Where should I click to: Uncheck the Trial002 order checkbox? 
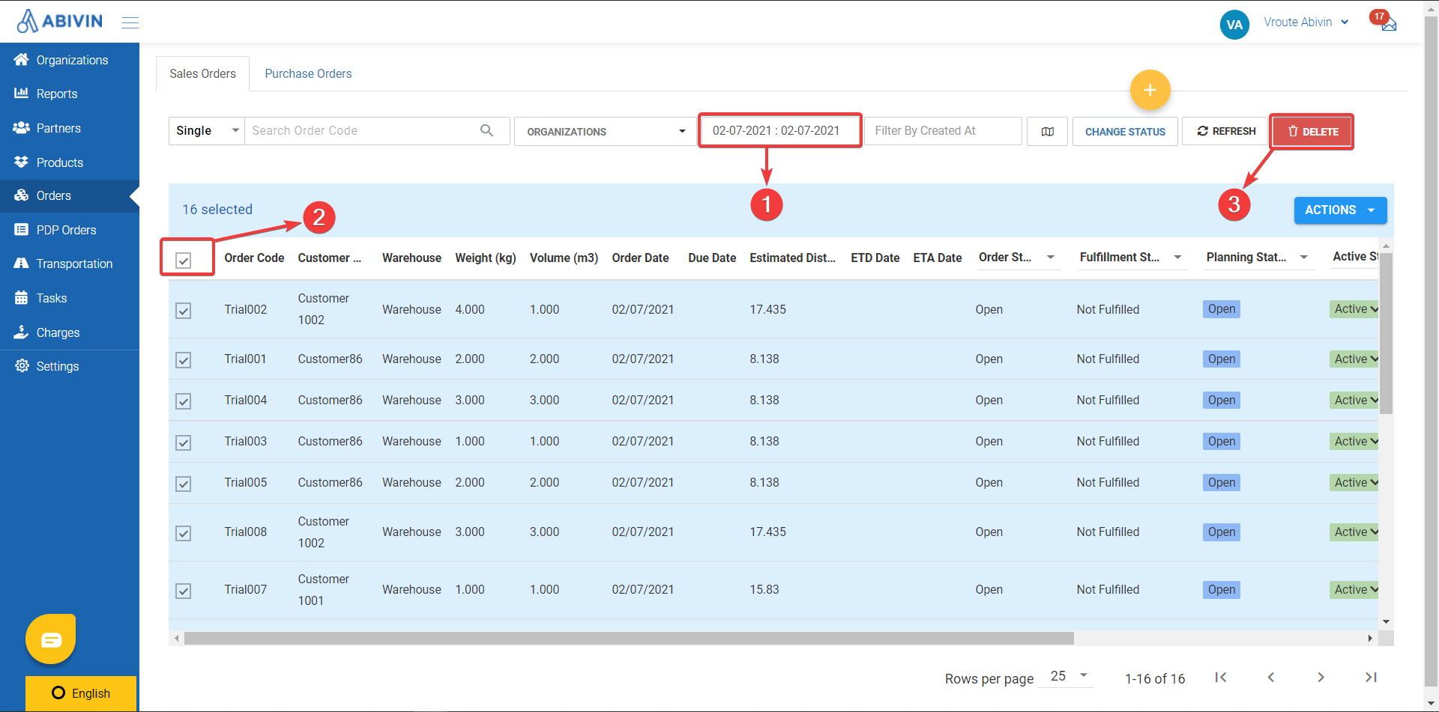(x=184, y=310)
